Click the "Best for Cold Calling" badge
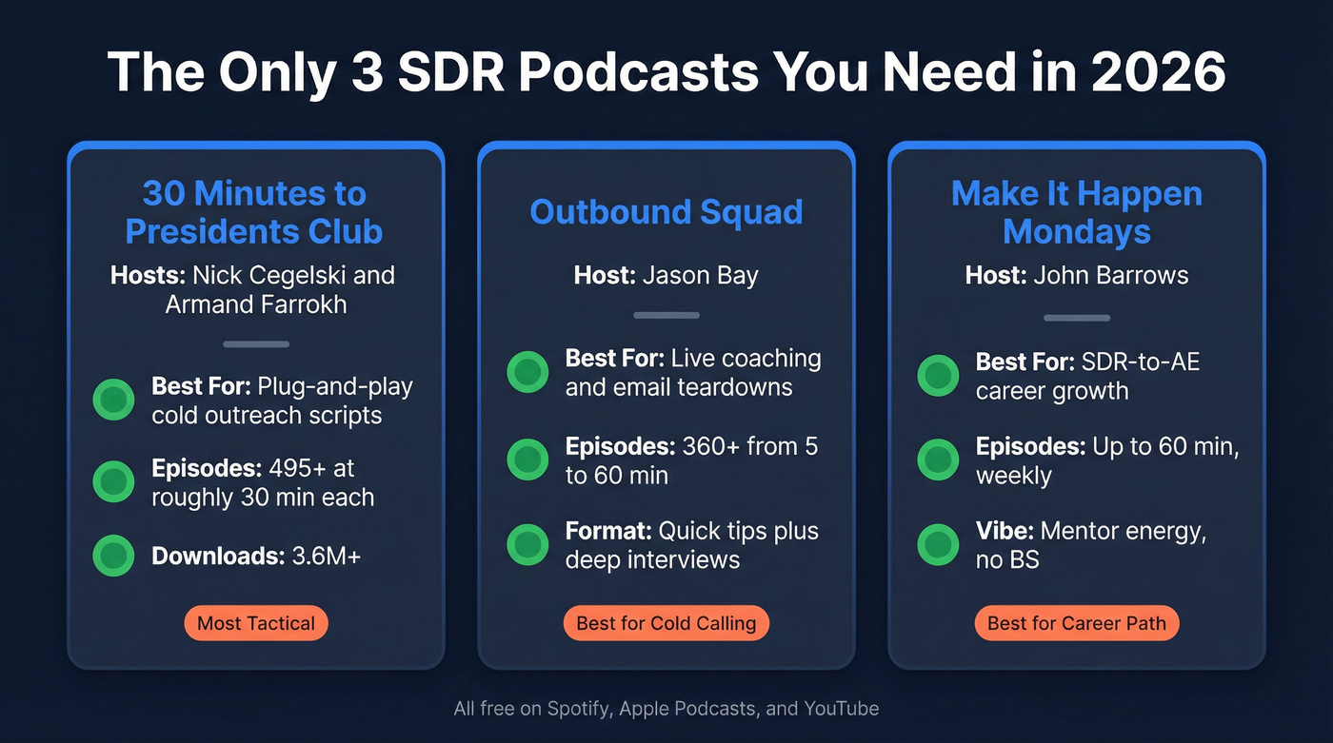1333x743 pixels. (666, 623)
